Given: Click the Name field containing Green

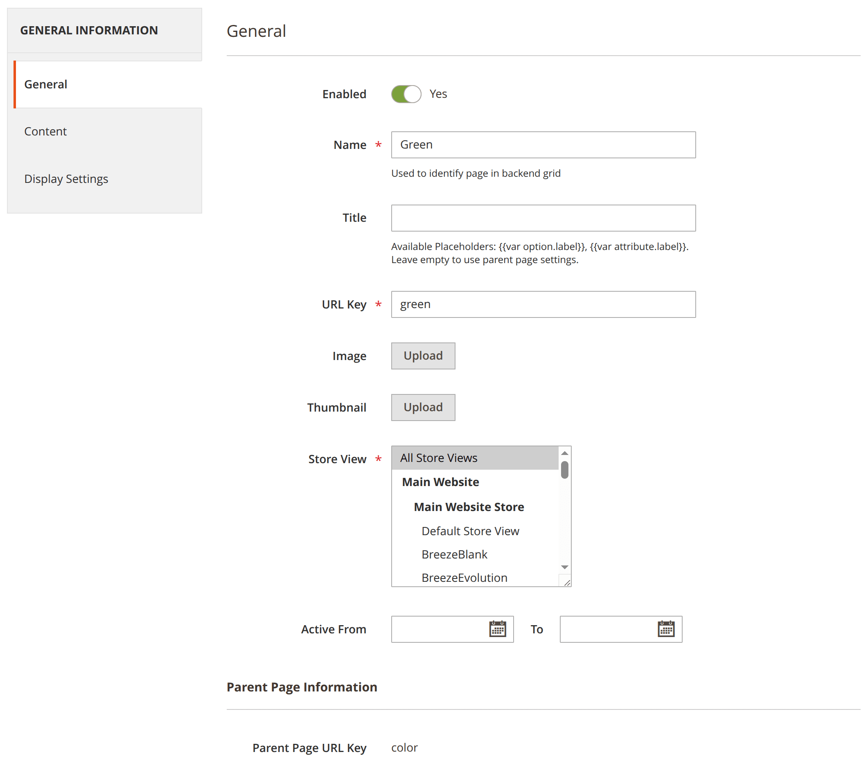Looking at the screenshot, I should point(543,145).
